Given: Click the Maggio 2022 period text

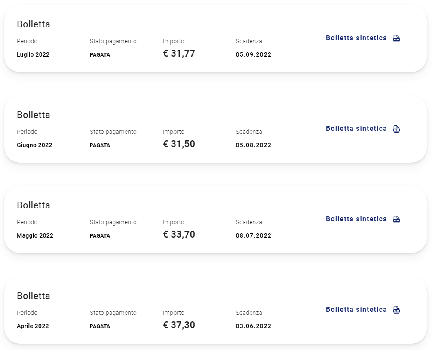Looking at the screenshot, I should pos(35,235).
